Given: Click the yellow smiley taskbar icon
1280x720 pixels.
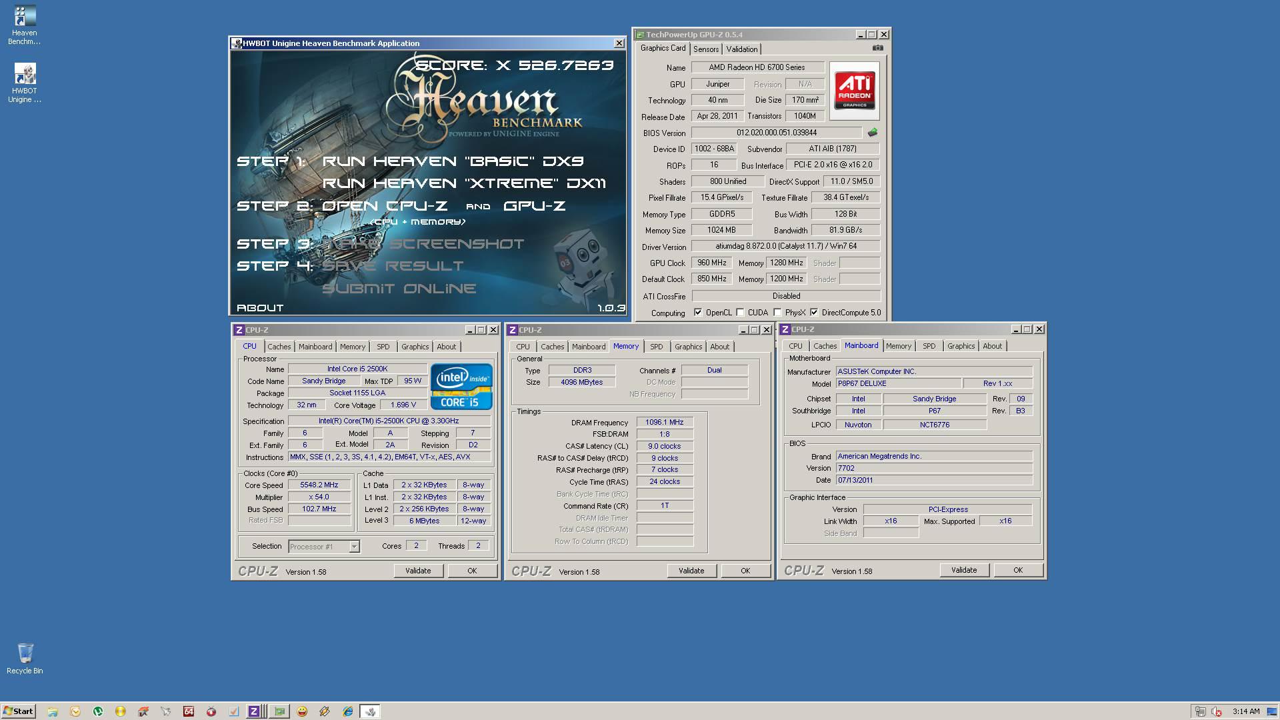Looking at the screenshot, I should point(302,711).
